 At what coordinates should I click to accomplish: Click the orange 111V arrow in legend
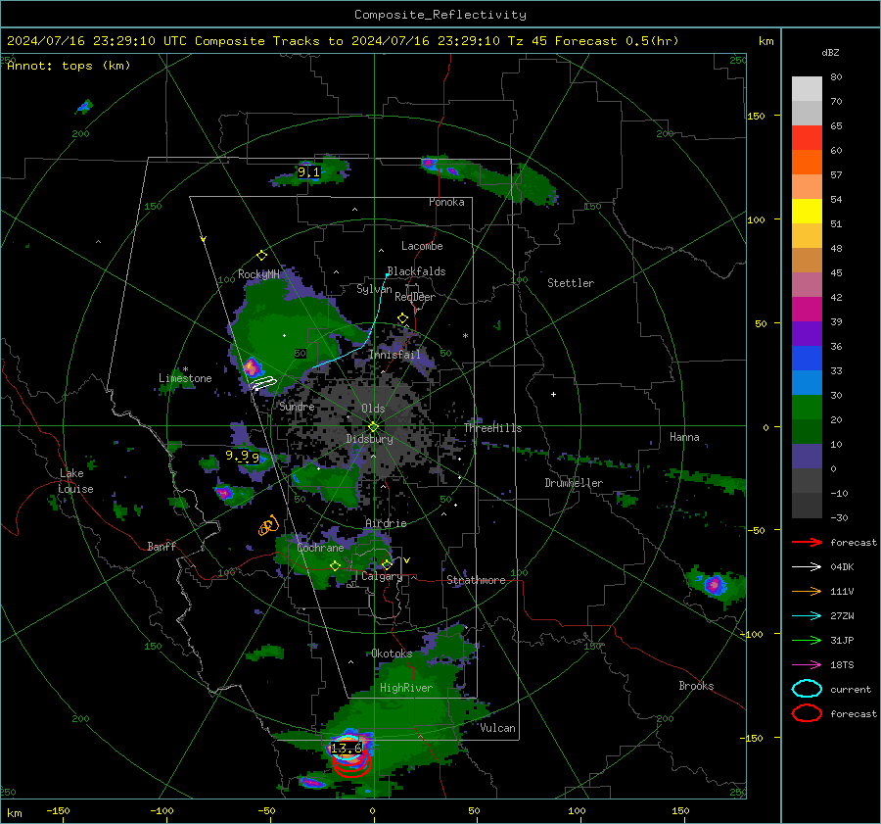pos(807,591)
